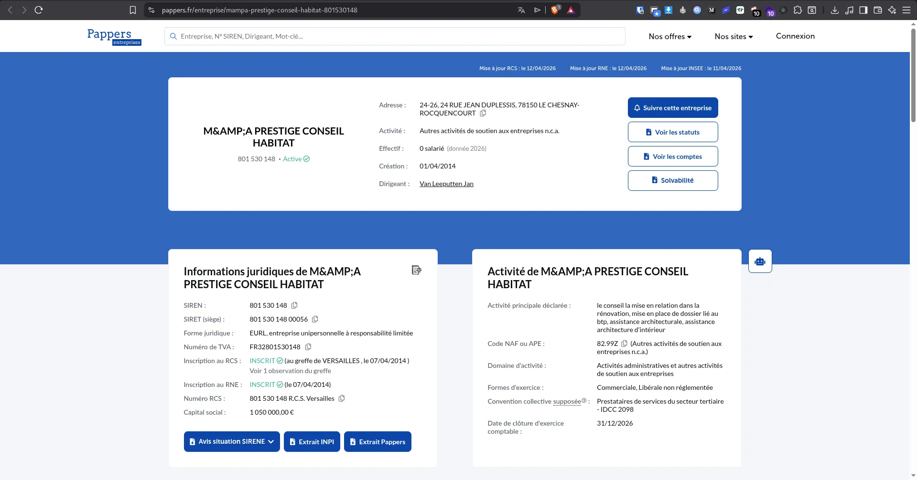Copy the NAF code 82.99Z
Image resolution: width=917 pixels, height=480 pixels.
click(625, 343)
